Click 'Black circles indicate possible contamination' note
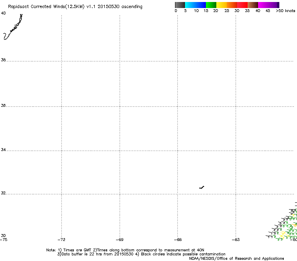297x261 pixels. [183, 254]
